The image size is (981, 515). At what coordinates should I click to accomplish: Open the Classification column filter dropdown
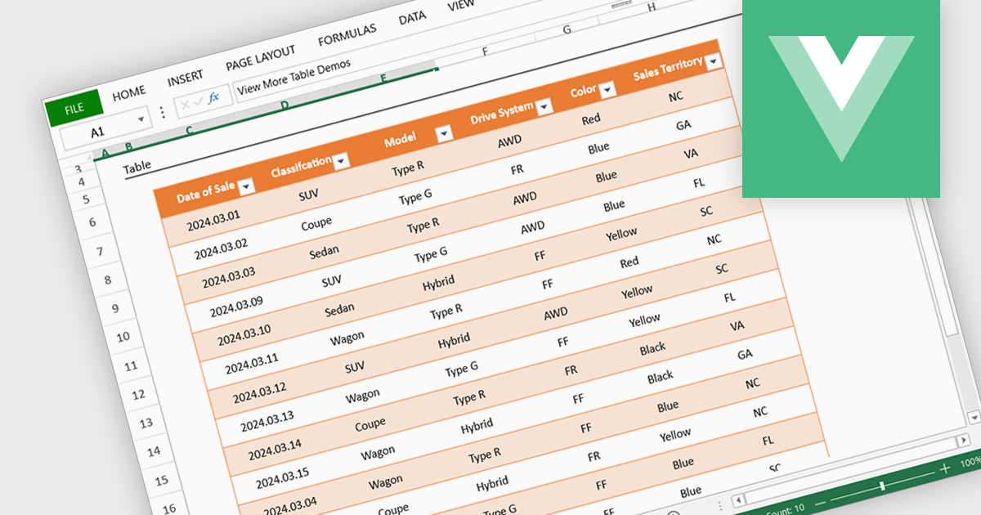[342, 161]
